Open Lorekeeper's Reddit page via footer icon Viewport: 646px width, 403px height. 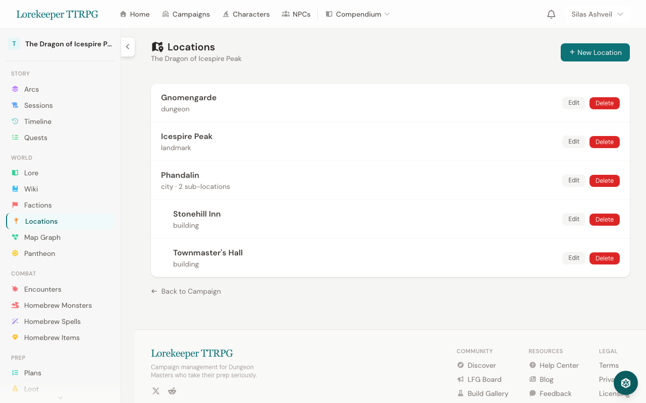(172, 390)
